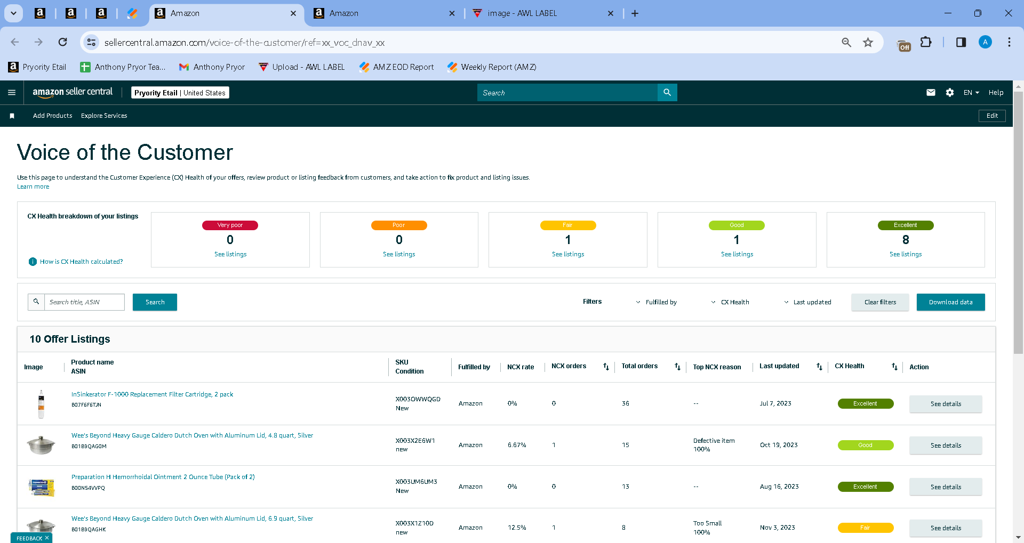Open the Seller Central hamburger menu
Image resolution: width=1024 pixels, height=543 pixels.
(x=12, y=93)
